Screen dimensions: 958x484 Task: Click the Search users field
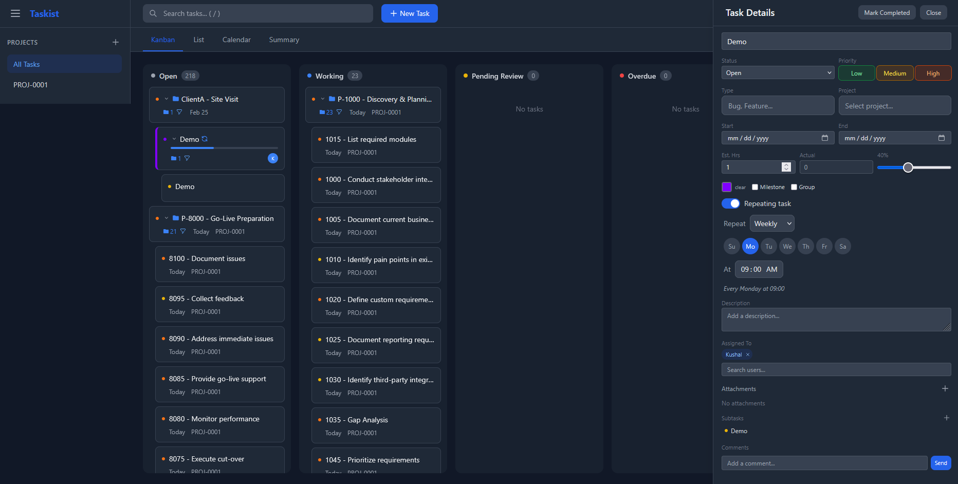(836, 370)
